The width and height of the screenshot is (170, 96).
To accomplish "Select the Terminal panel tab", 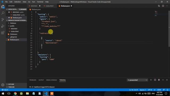I will coord(62,80).
